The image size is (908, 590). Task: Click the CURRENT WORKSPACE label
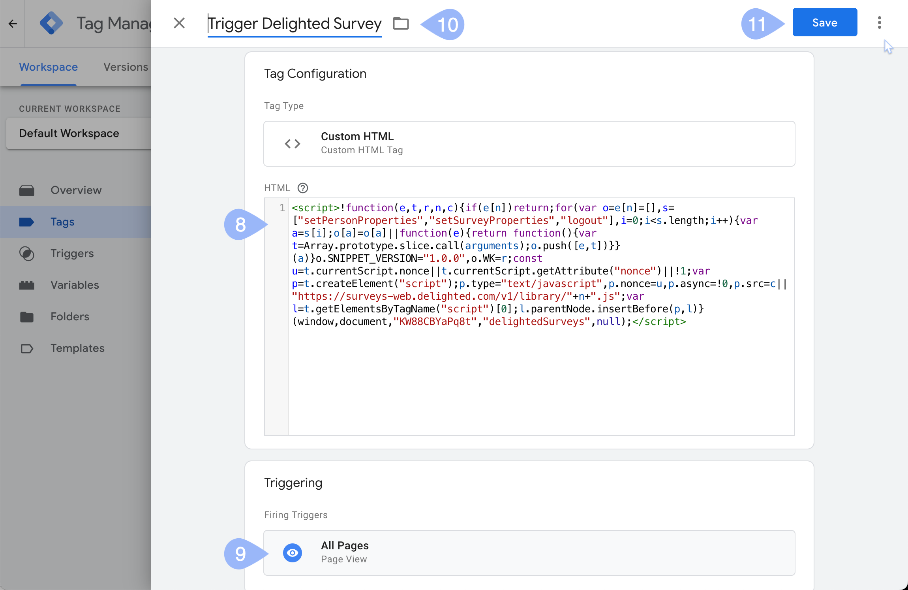(x=70, y=109)
